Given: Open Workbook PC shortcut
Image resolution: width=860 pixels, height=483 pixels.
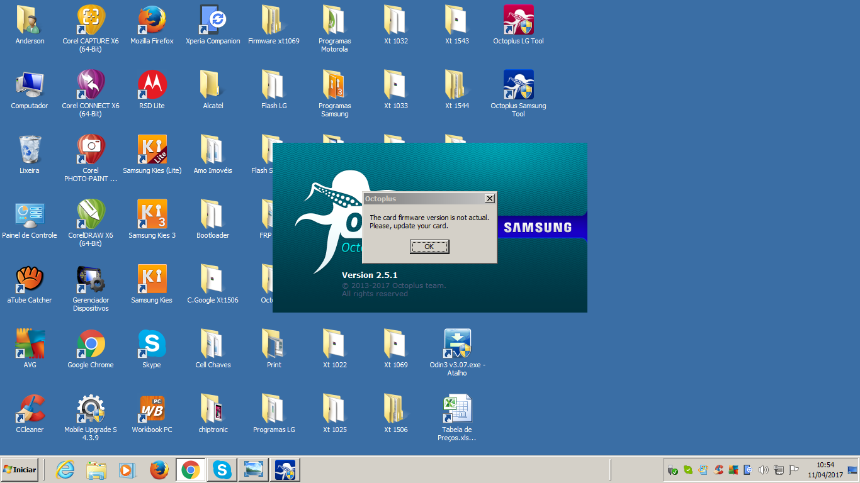Looking at the screenshot, I should [152, 414].
